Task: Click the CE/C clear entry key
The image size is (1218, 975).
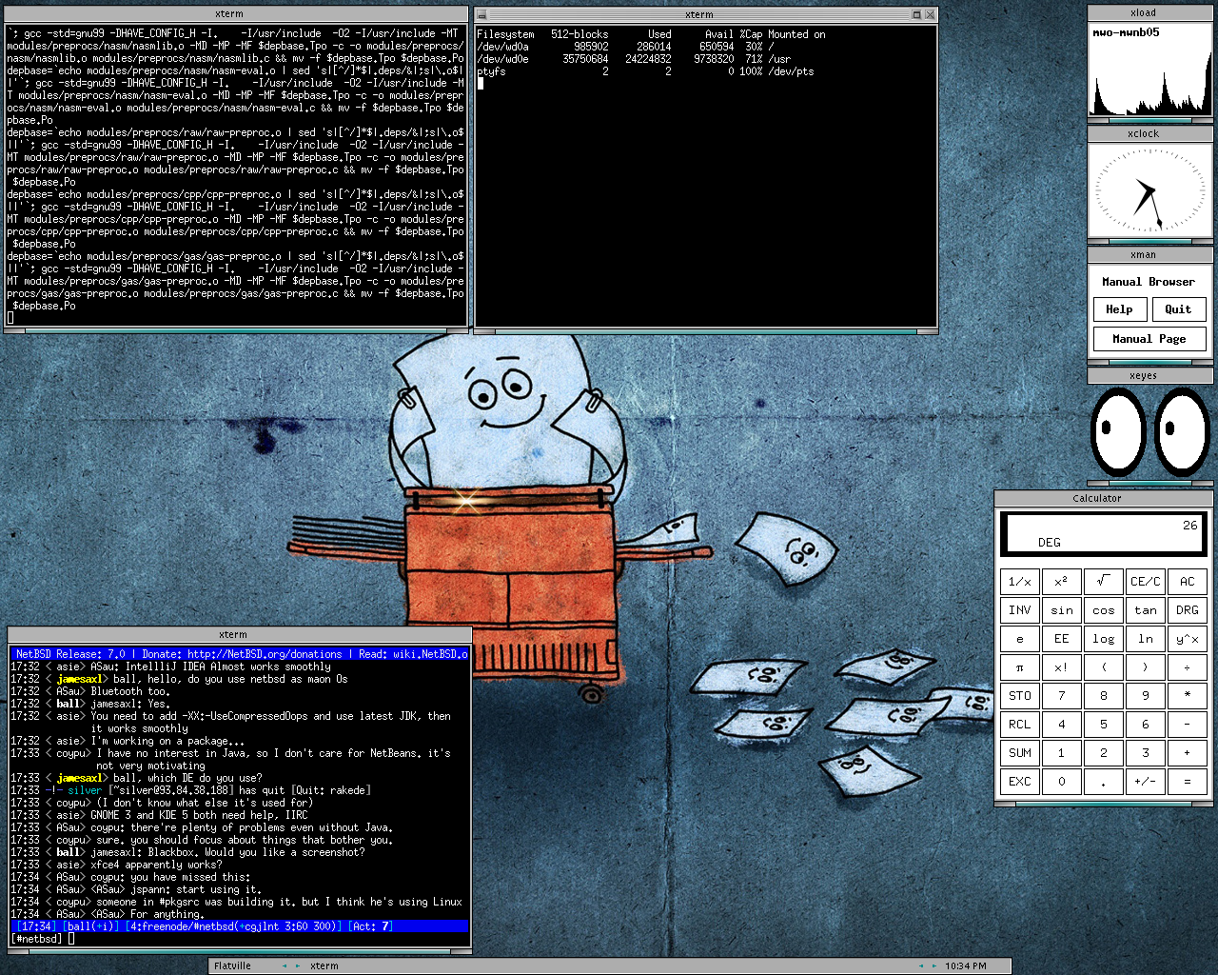Action: [1145, 581]
